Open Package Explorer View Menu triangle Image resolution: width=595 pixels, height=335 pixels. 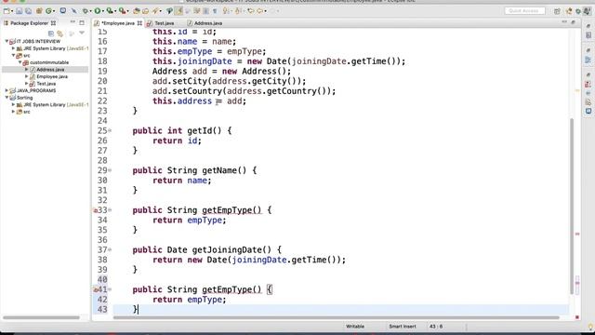[82, 33]
